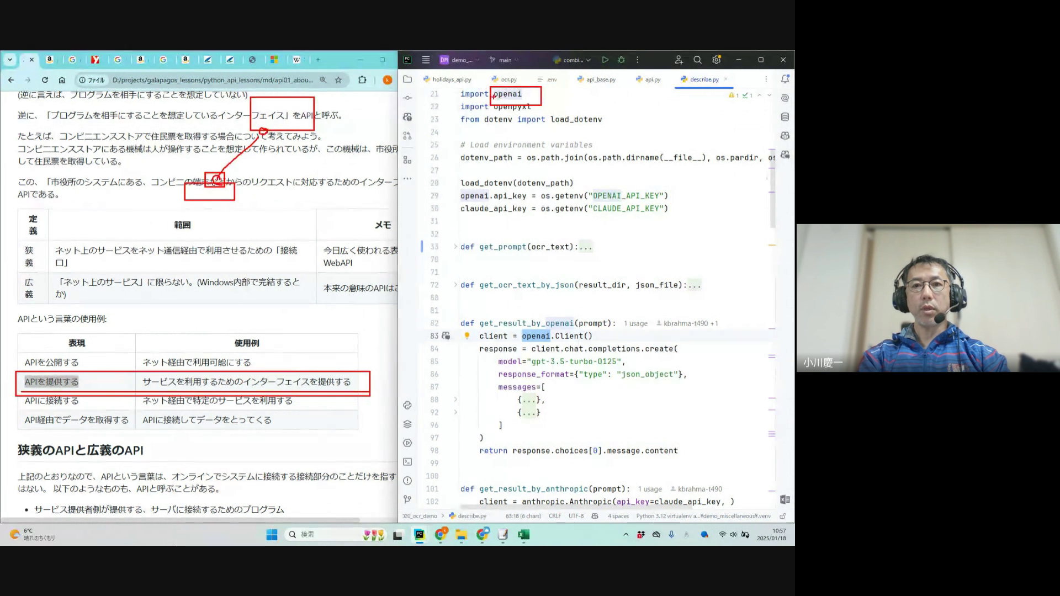Viewport: 1060px width, 596px height.
Task: Open the Database tool window icon
Action: pyautogui.click(x=785, y=117)
